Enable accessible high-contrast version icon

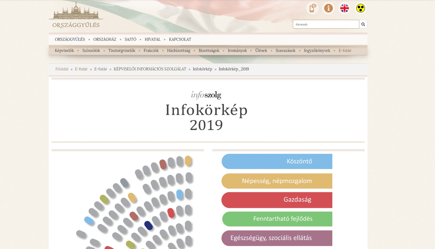click(360, 8)
